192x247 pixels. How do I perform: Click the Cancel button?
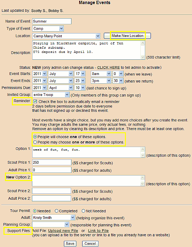pos(90,244)
